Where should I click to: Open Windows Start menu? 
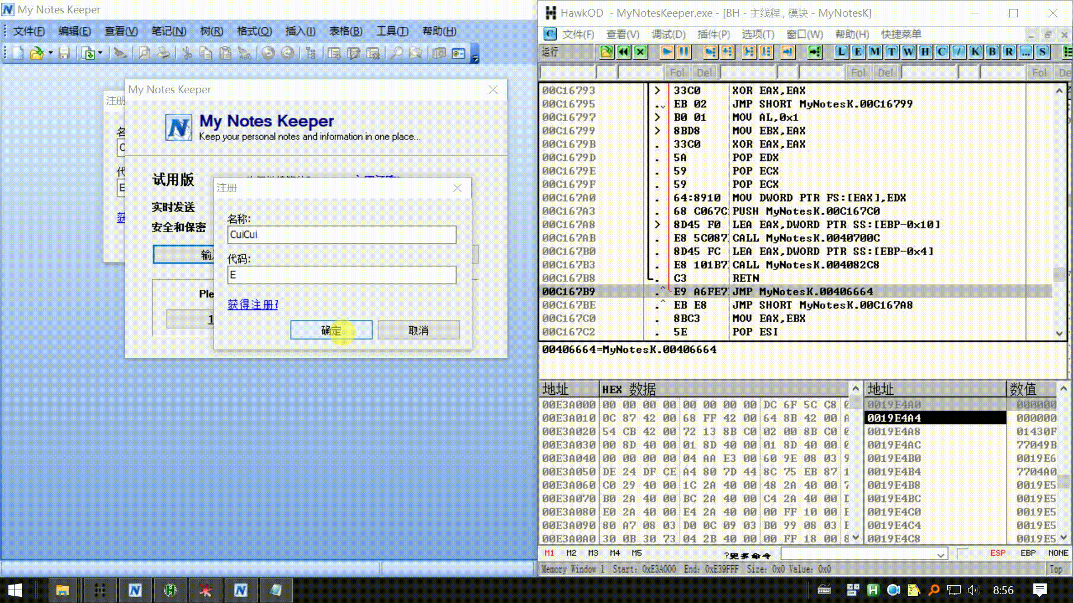click(15, 590)
